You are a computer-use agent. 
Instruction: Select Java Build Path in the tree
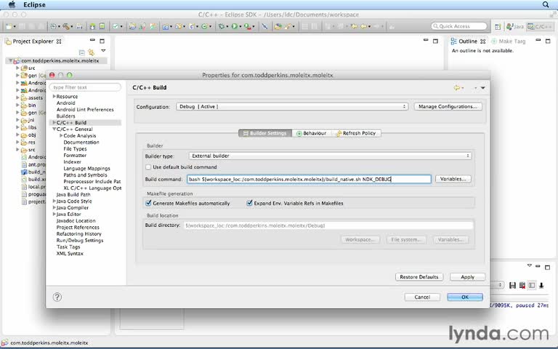coord(73,194)
